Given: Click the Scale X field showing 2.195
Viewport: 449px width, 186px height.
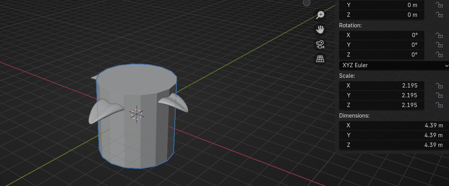Looking at the screenshot, I should [381, 86].
